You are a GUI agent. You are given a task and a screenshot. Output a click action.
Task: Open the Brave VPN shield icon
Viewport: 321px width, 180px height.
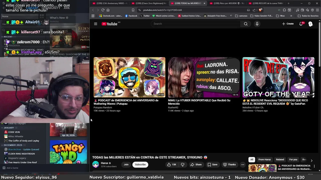pyautogui.click(x=312, y=10)
